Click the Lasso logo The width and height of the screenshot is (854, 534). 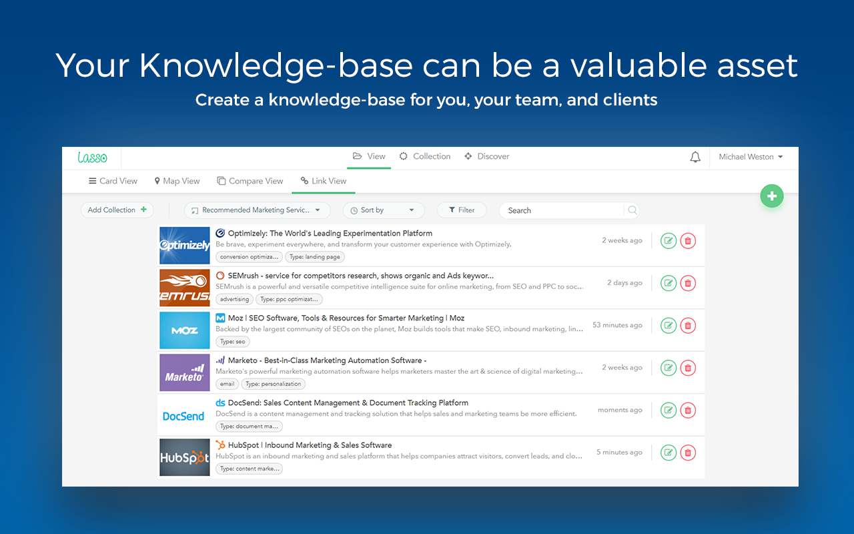coord(92,158)
